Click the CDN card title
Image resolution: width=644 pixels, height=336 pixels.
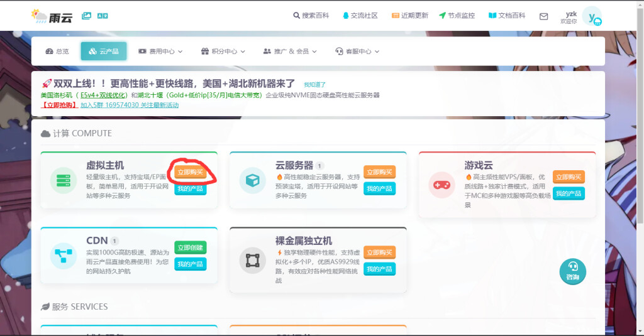point(97,241)
